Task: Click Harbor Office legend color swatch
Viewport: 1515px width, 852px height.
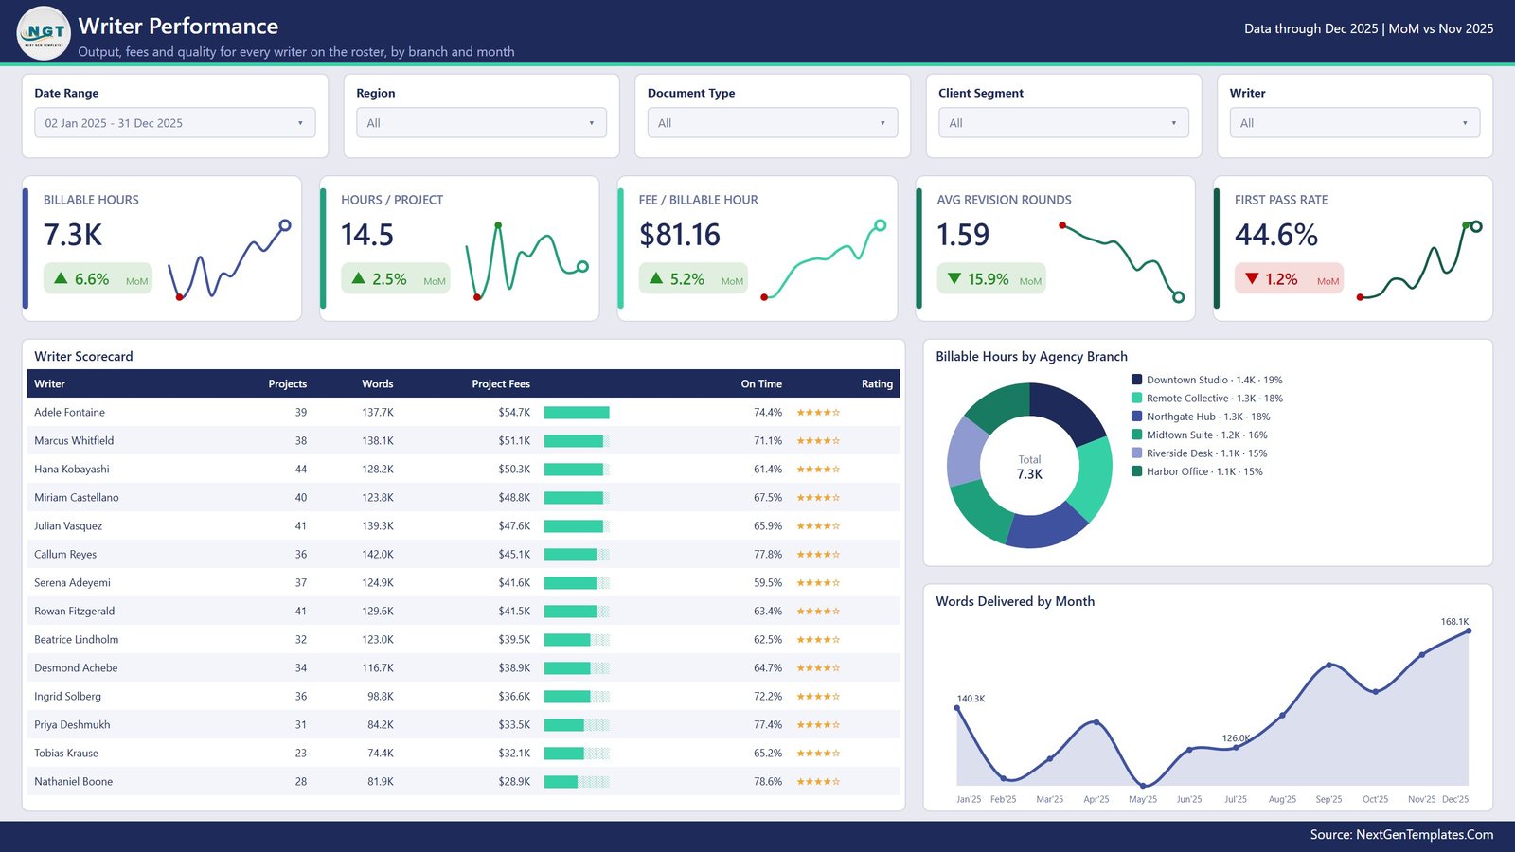Action: pos(1136,470)
